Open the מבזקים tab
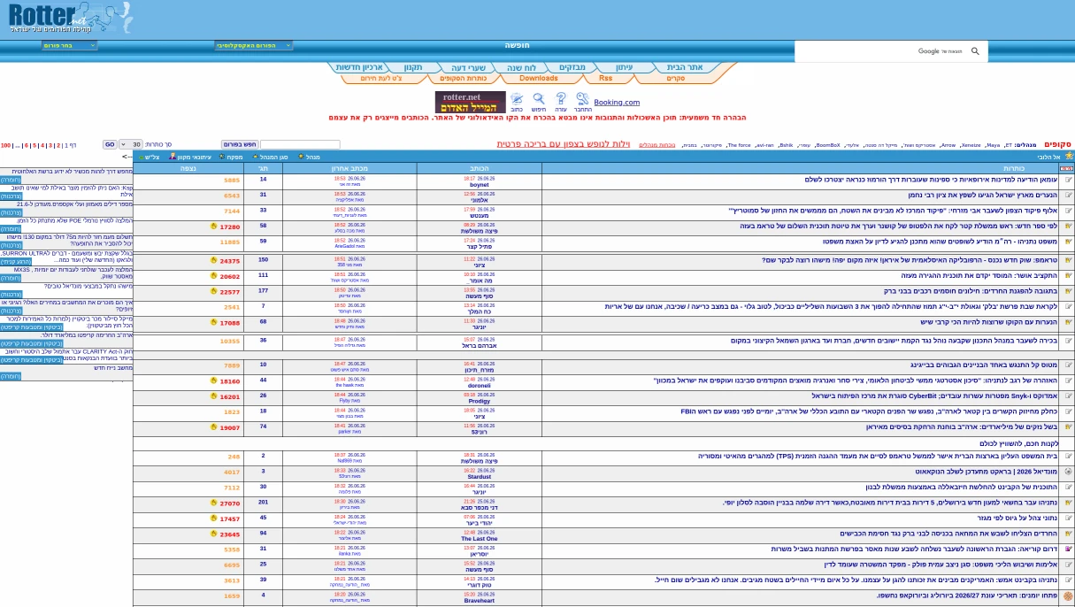1075x607 pixels. click(572, 67)
